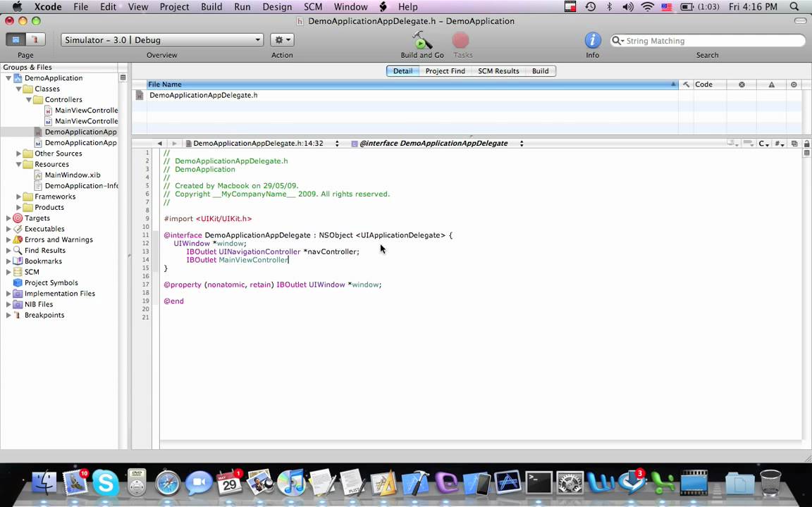
Task: Open Terminal from the Dock
Action: coord(539,482)
